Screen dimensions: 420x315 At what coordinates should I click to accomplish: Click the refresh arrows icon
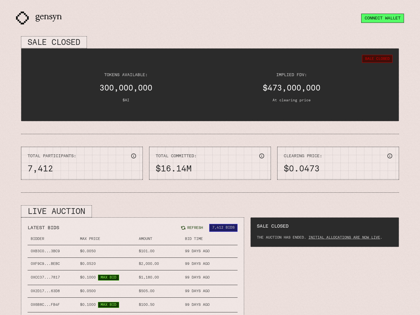tap(183, 228)
